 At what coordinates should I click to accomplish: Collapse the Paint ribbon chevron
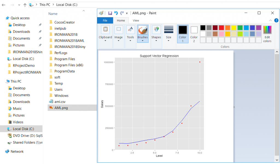pyautogui.click(x=270, y=20)
